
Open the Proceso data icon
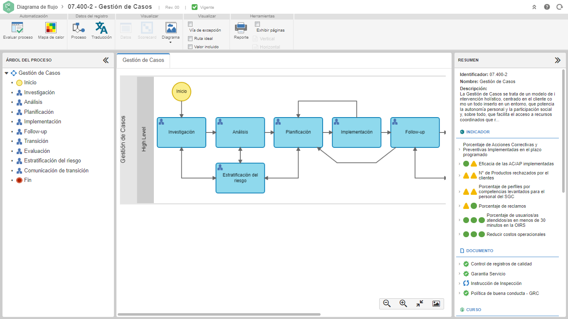pyautogui.click(x=79, y=28)
